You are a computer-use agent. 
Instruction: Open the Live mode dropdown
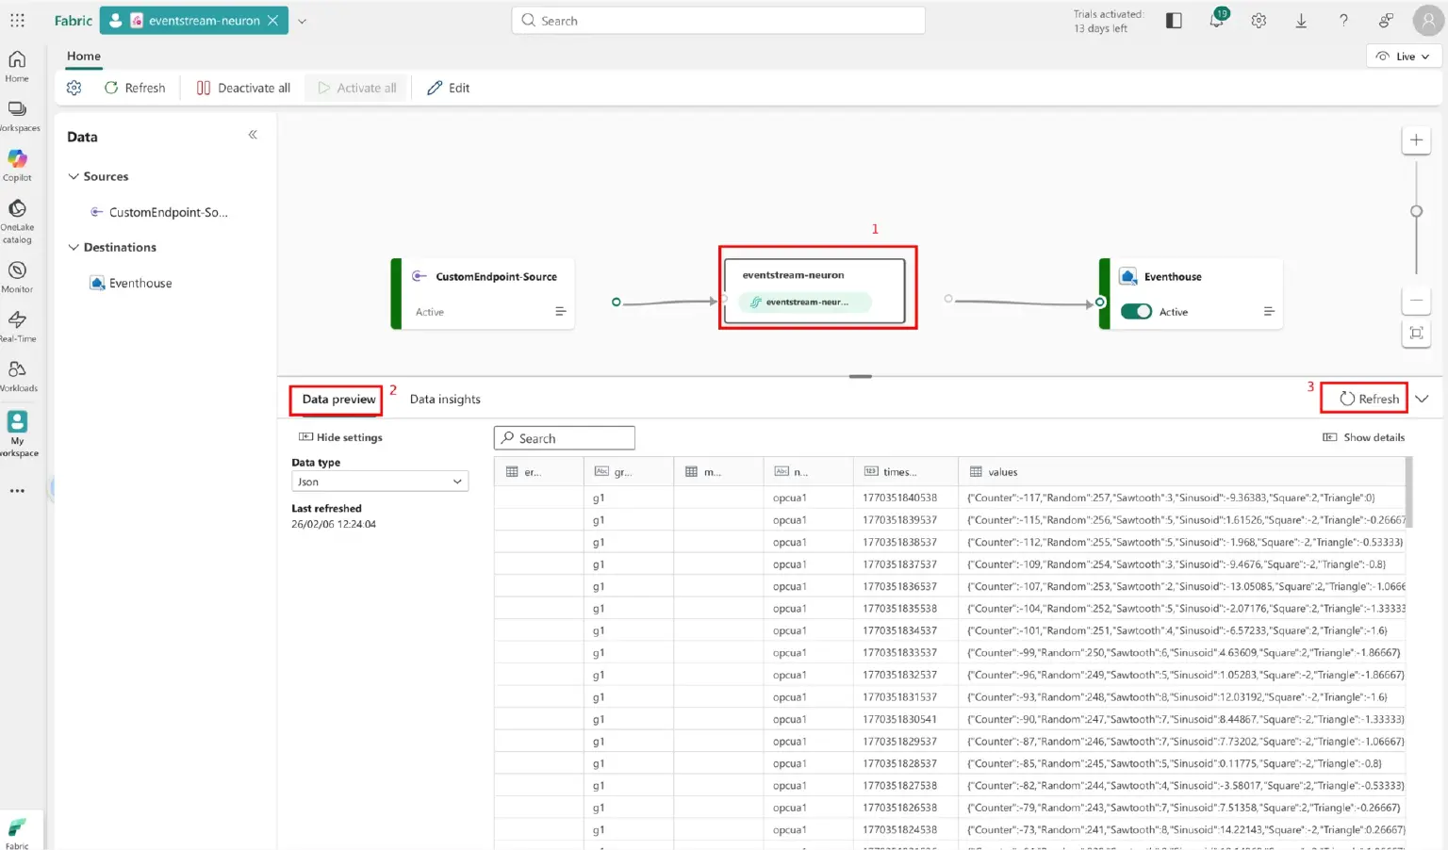[x=1403, y=57]
